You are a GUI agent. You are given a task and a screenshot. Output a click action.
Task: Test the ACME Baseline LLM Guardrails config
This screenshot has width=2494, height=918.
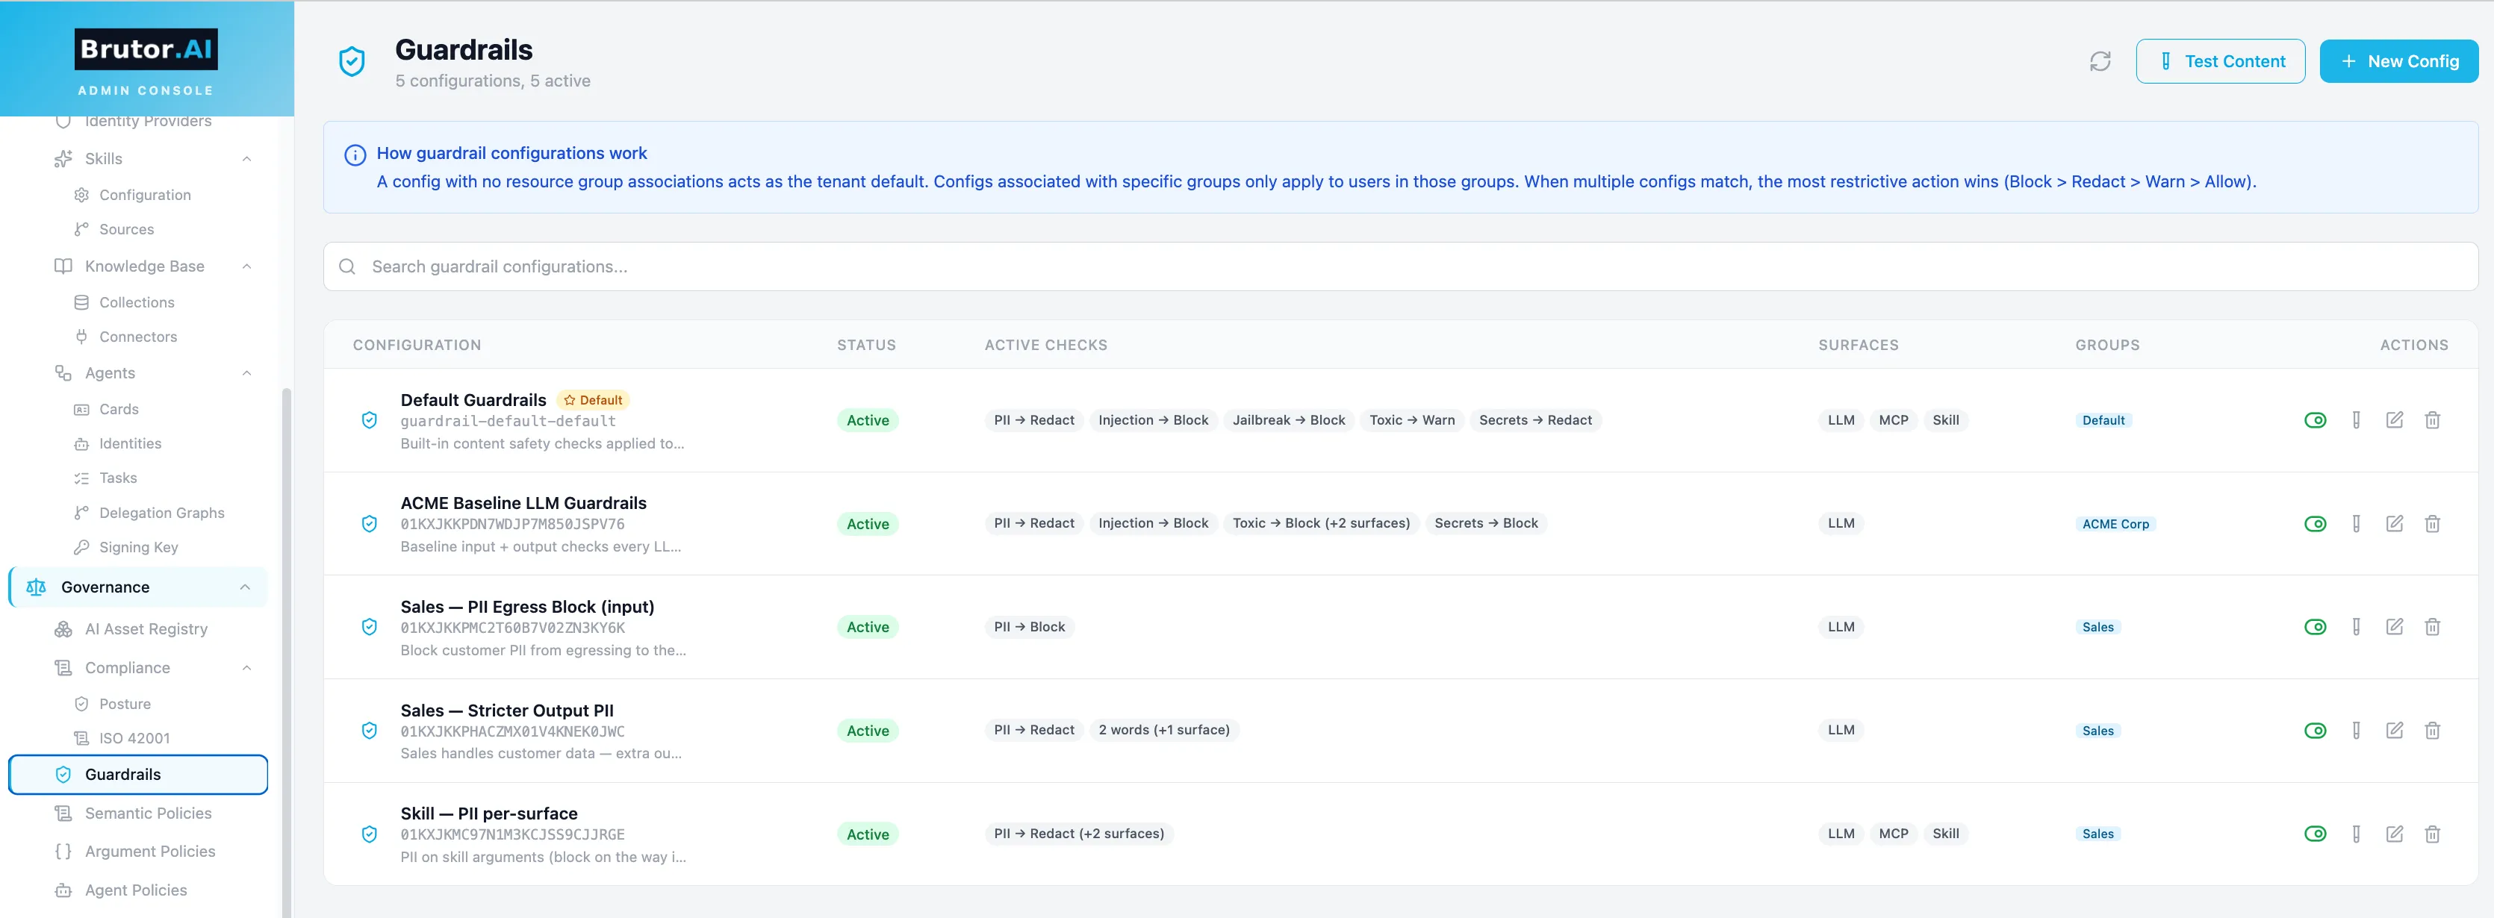coord(2356,523)
